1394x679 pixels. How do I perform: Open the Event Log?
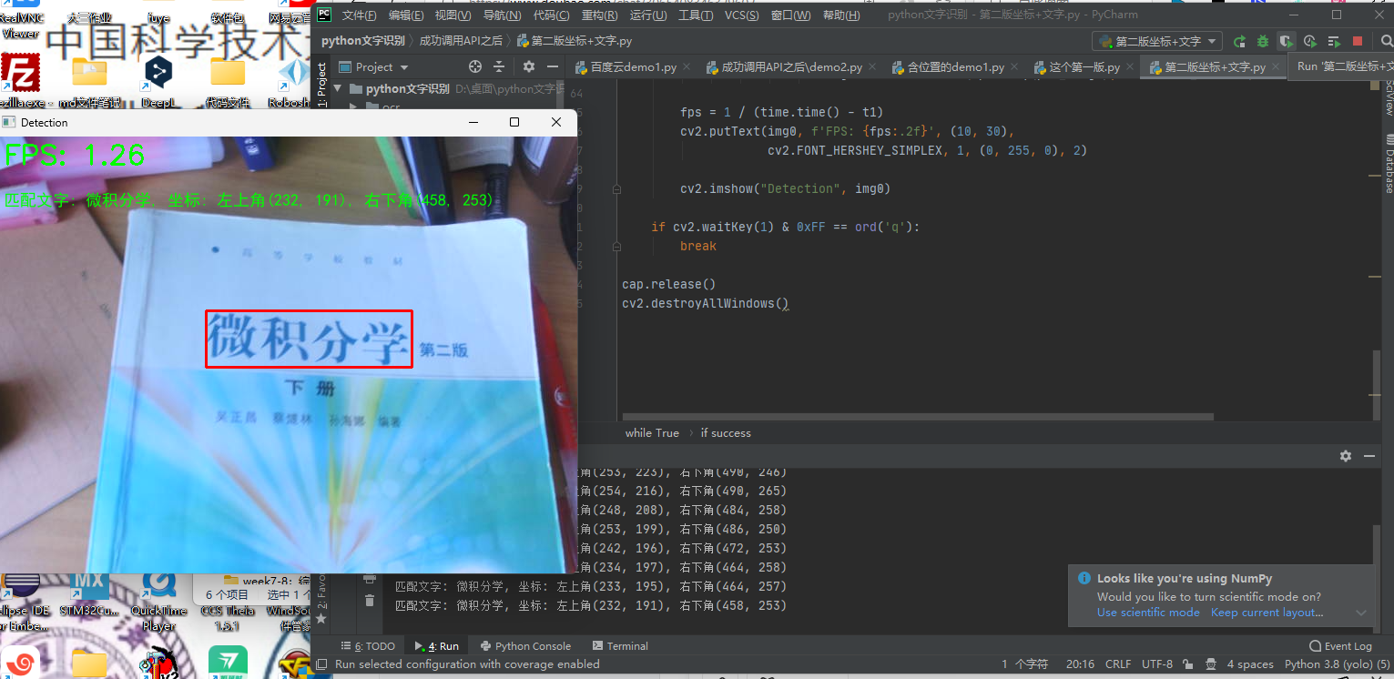[x=1340, y=646]
